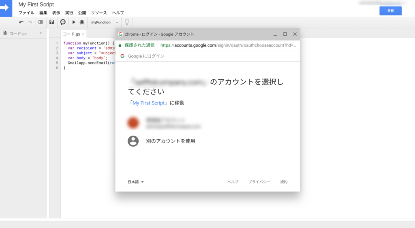The width and height of the screenshot is (415, 228).
Task: Choose the blurred existing account entry
Action: [164, 123]
